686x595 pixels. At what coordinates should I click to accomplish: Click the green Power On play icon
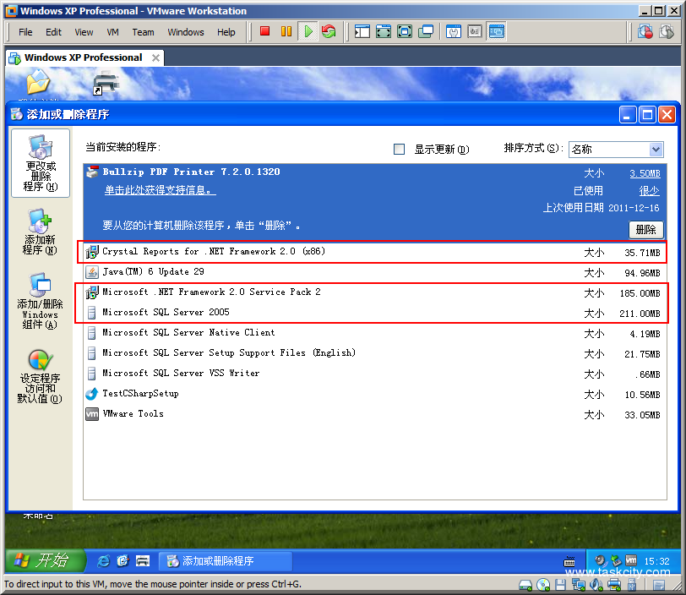click(x=308, y=31)
